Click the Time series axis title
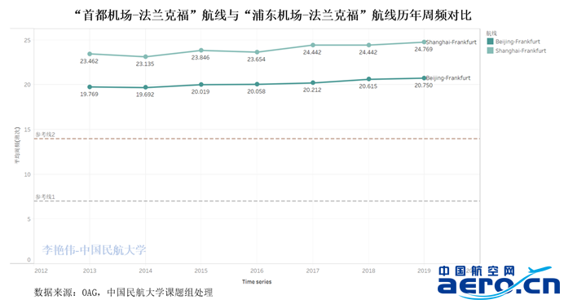 pyautogui.click(x=257, y=282)
